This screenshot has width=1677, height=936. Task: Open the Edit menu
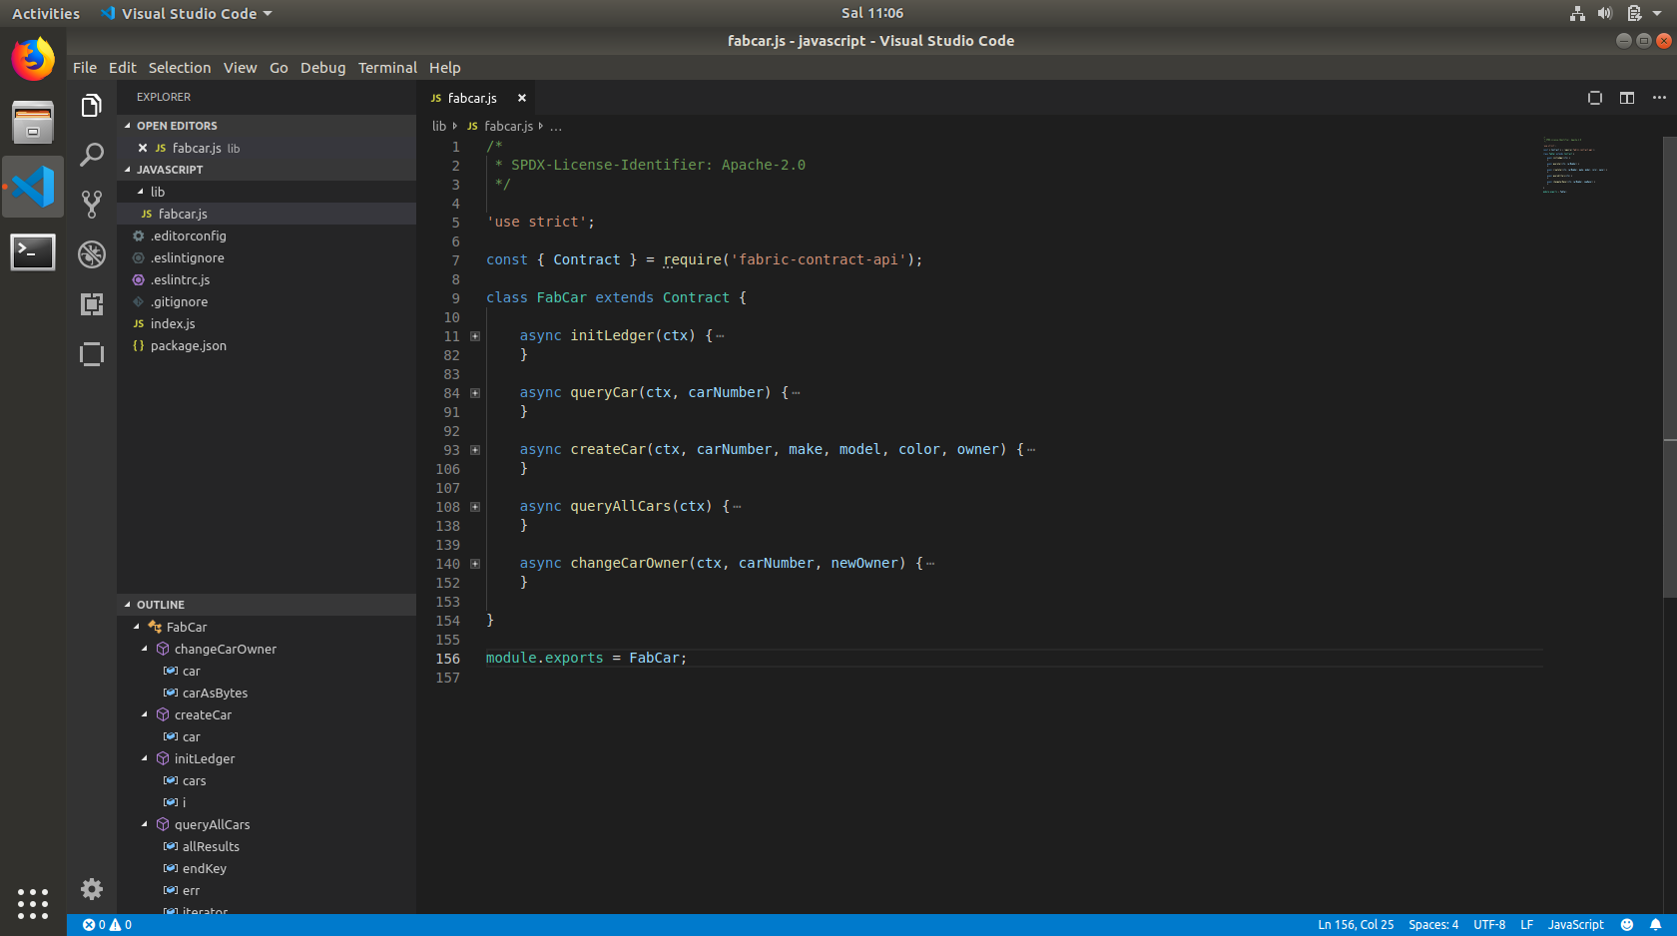(x=123, y=68)
